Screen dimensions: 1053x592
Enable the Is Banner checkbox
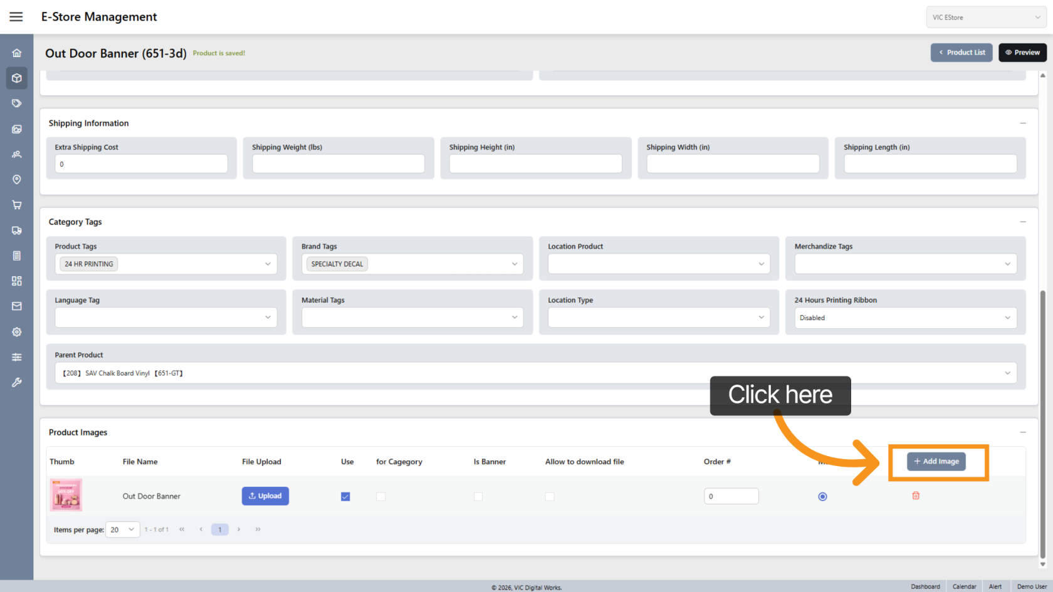478,497
